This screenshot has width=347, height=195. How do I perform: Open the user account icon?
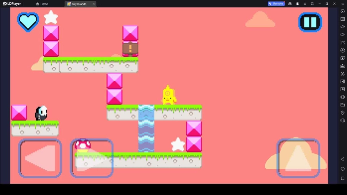tap(298, 4)
